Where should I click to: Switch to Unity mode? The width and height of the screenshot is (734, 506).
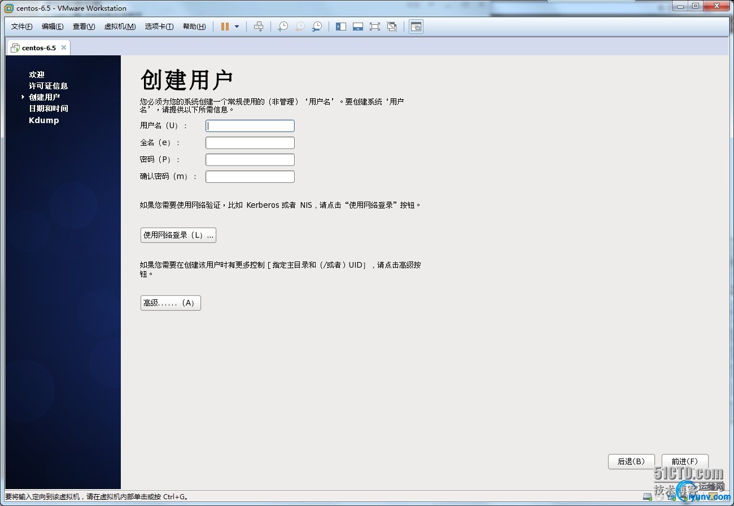click(x=392, y=27)
